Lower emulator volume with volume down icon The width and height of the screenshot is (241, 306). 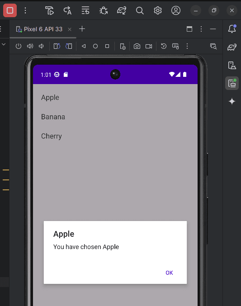pos(41,46)
